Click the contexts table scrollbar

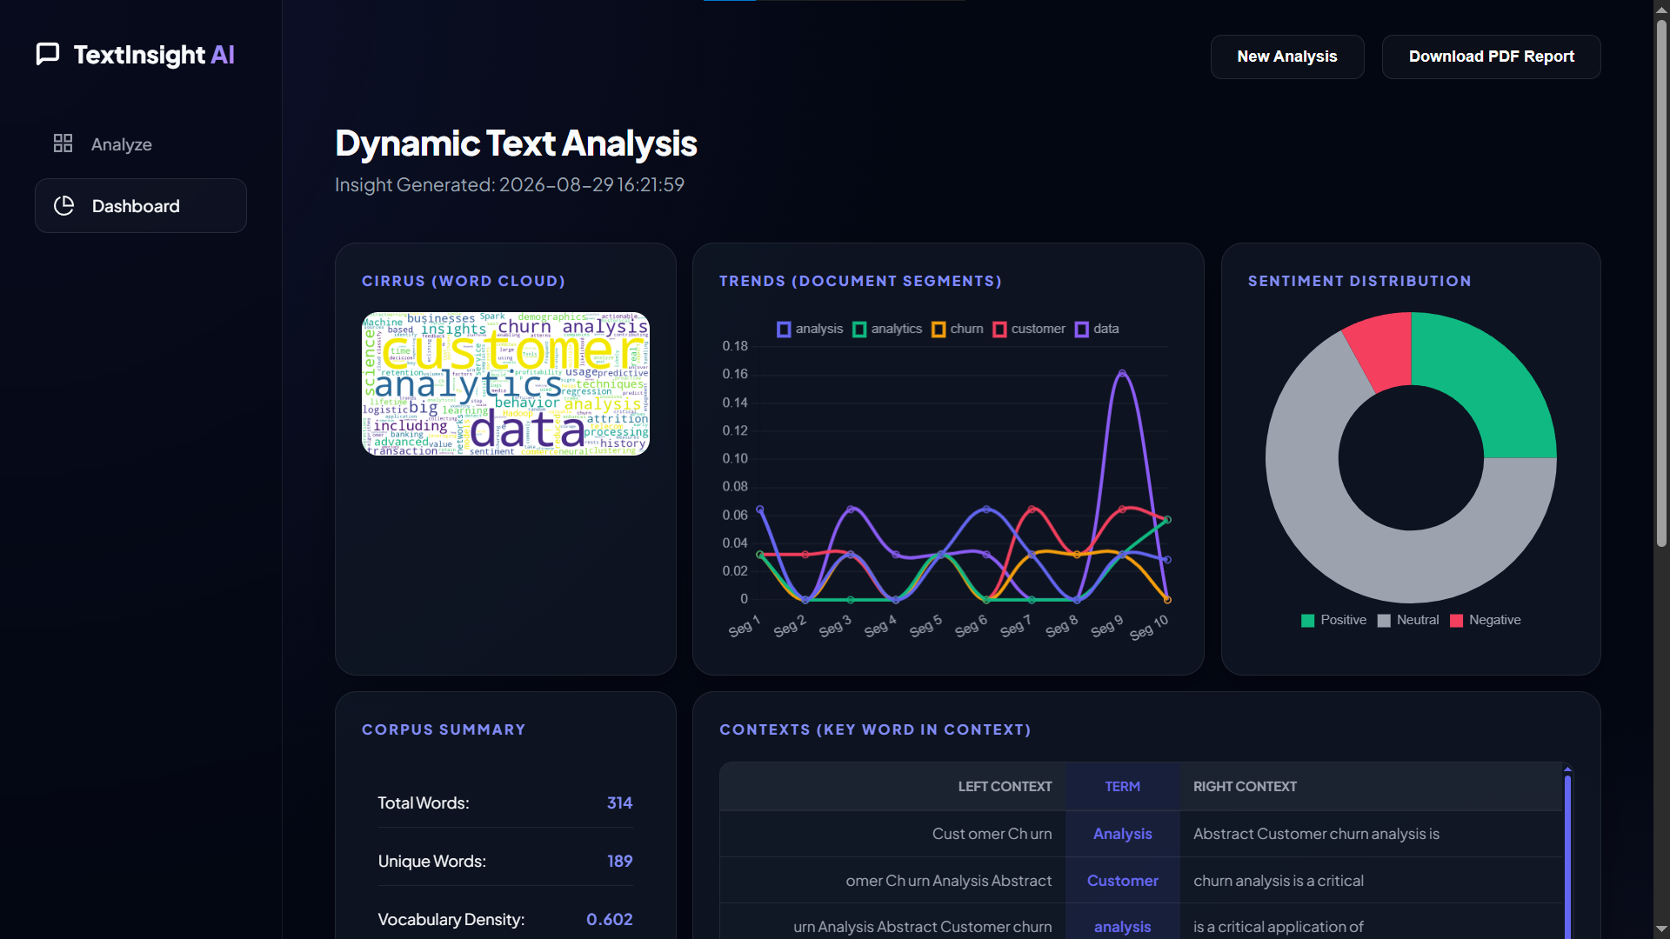[x=1567, y=856]
